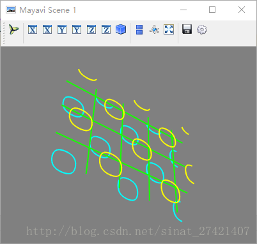Close the Mayavi Scene 1 window
Image resolution: width=257 pixels, height=244 pixels.
pyautogui.click(x=242, y=10)
